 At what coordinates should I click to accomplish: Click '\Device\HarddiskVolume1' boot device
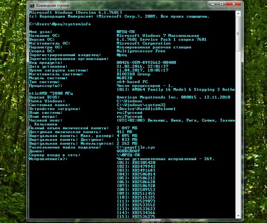click(x=146, y=109)
